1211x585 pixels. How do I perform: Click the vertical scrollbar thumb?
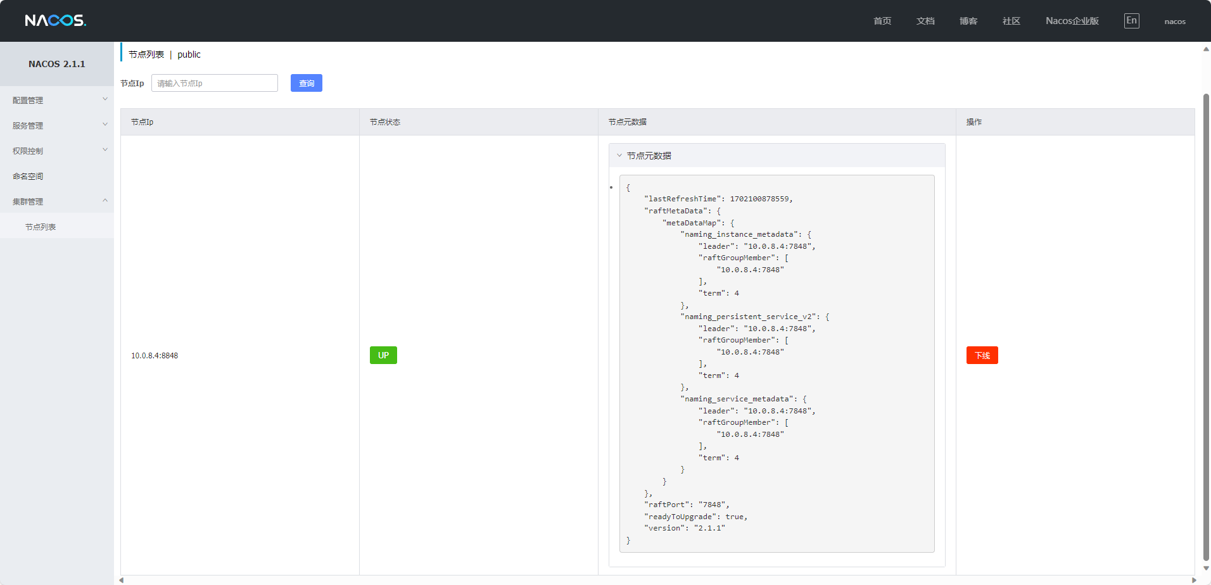[1206, 327]
